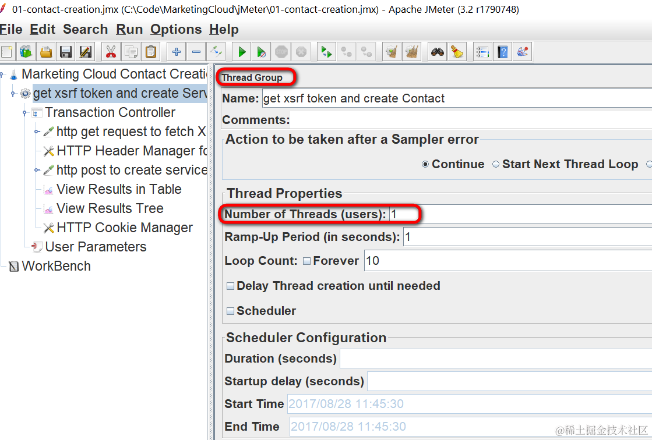
Task: Open Help with the question-mark book icon
Action: [x=502, y=52]
